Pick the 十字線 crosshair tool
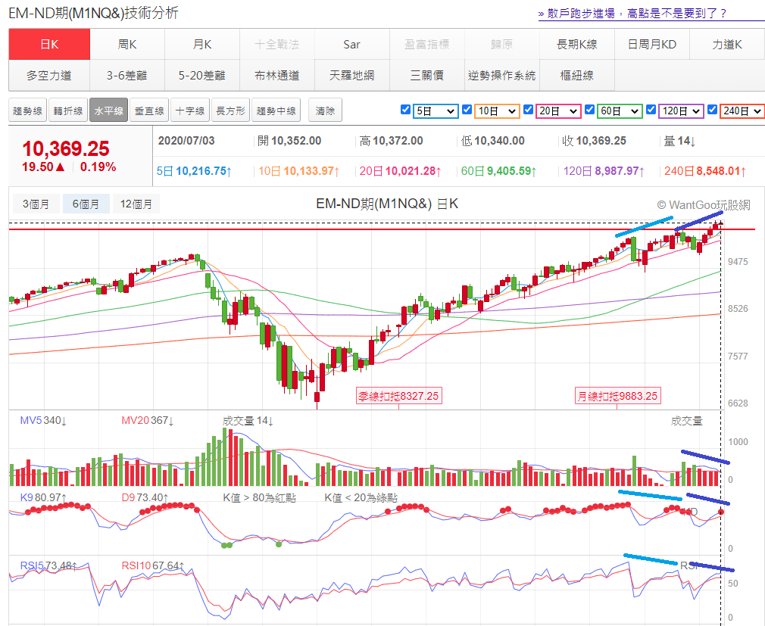765x626 pixels. [x=189, y=111]
